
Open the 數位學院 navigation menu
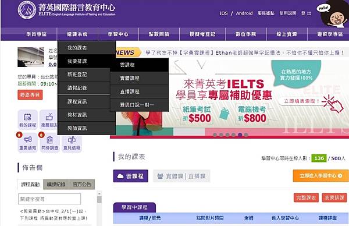[246, 34]
